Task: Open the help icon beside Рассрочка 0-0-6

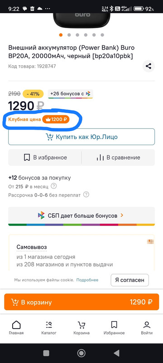Action: 86,195
